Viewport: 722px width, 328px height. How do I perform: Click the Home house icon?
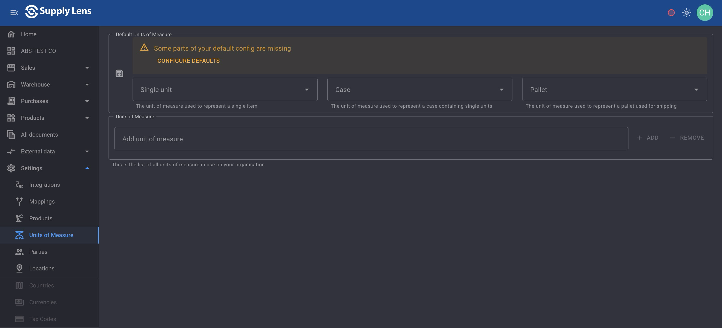pos(11,34)
